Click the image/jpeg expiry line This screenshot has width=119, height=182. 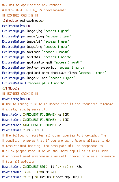37,36
